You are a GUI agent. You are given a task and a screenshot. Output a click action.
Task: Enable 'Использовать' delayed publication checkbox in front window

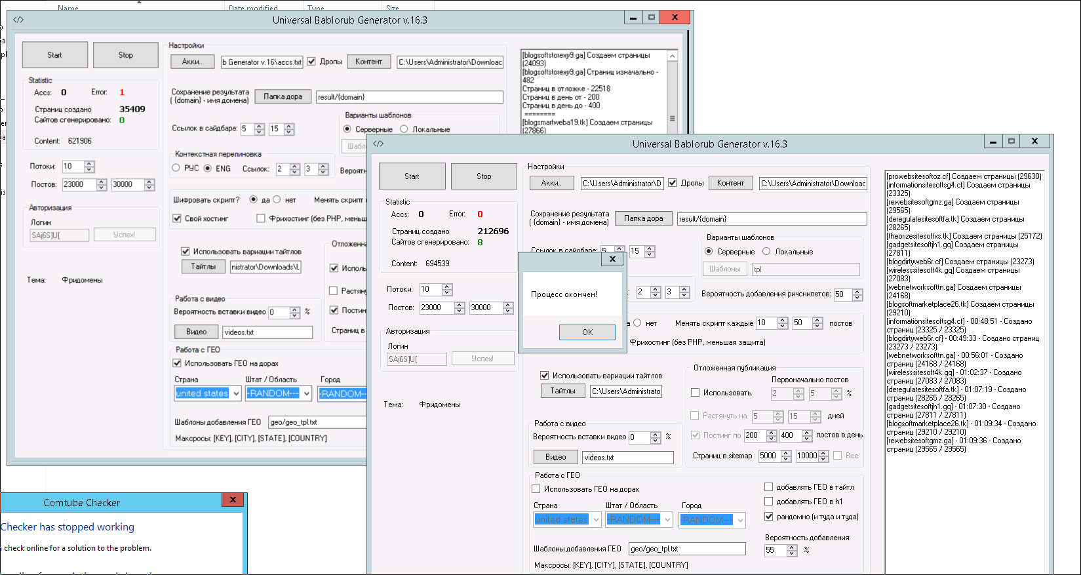tap(696, 393)
